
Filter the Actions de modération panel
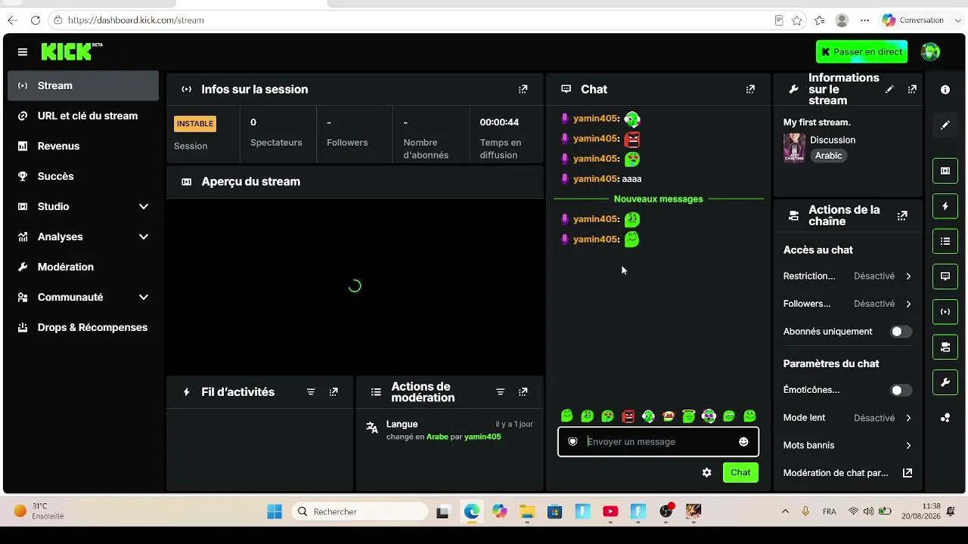pos(500,392)
